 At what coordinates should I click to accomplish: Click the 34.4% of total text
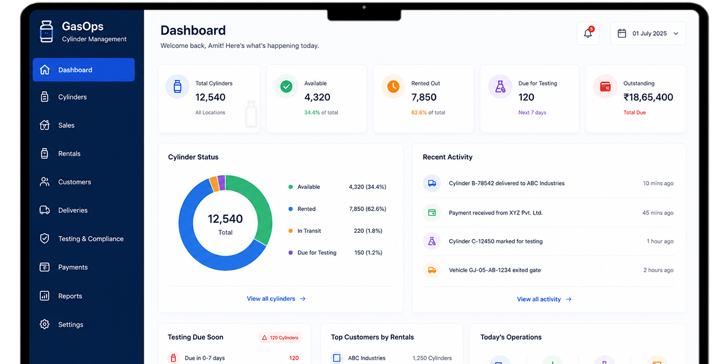pos(321,113)
